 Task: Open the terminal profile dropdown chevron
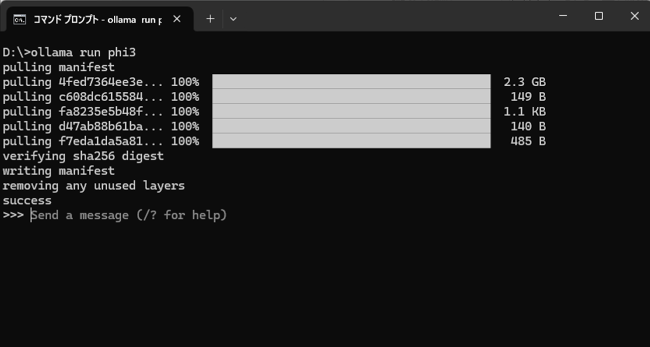(x=232, y=18)
